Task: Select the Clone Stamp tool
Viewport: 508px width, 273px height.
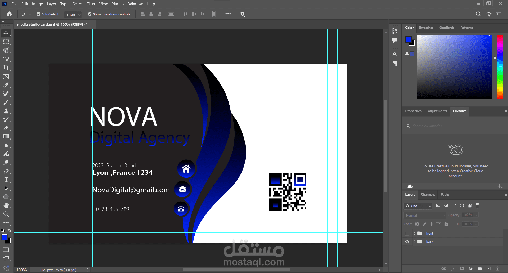Action: (x=6, y=111)
